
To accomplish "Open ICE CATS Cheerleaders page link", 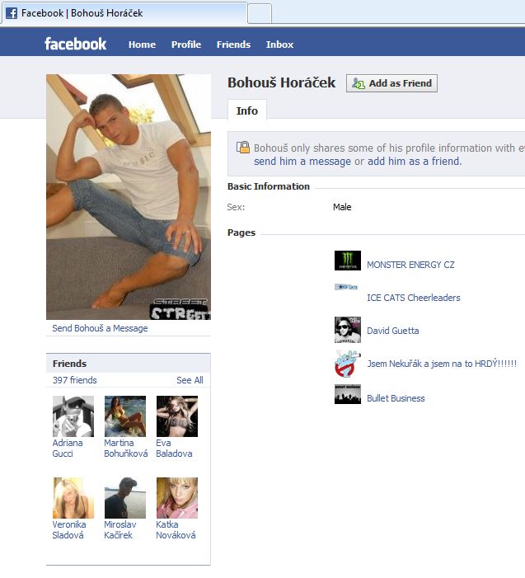I will [x=414, y=298].
